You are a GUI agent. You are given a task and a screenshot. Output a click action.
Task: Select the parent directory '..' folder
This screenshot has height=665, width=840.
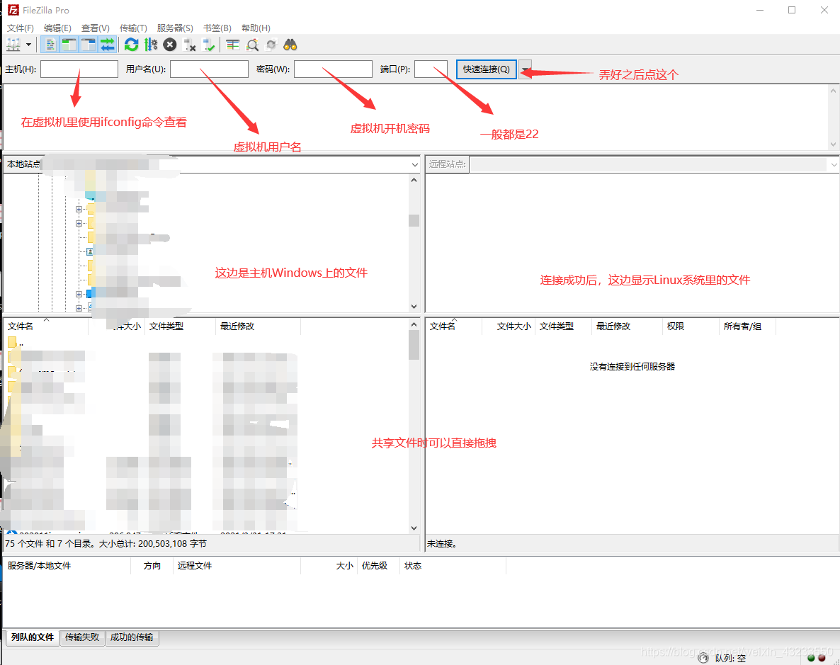pos(16,343)
